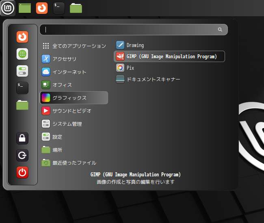Open the Terminal from the top panel
The height and width of the screenshot is (223, 264).
tap(59, 8)
